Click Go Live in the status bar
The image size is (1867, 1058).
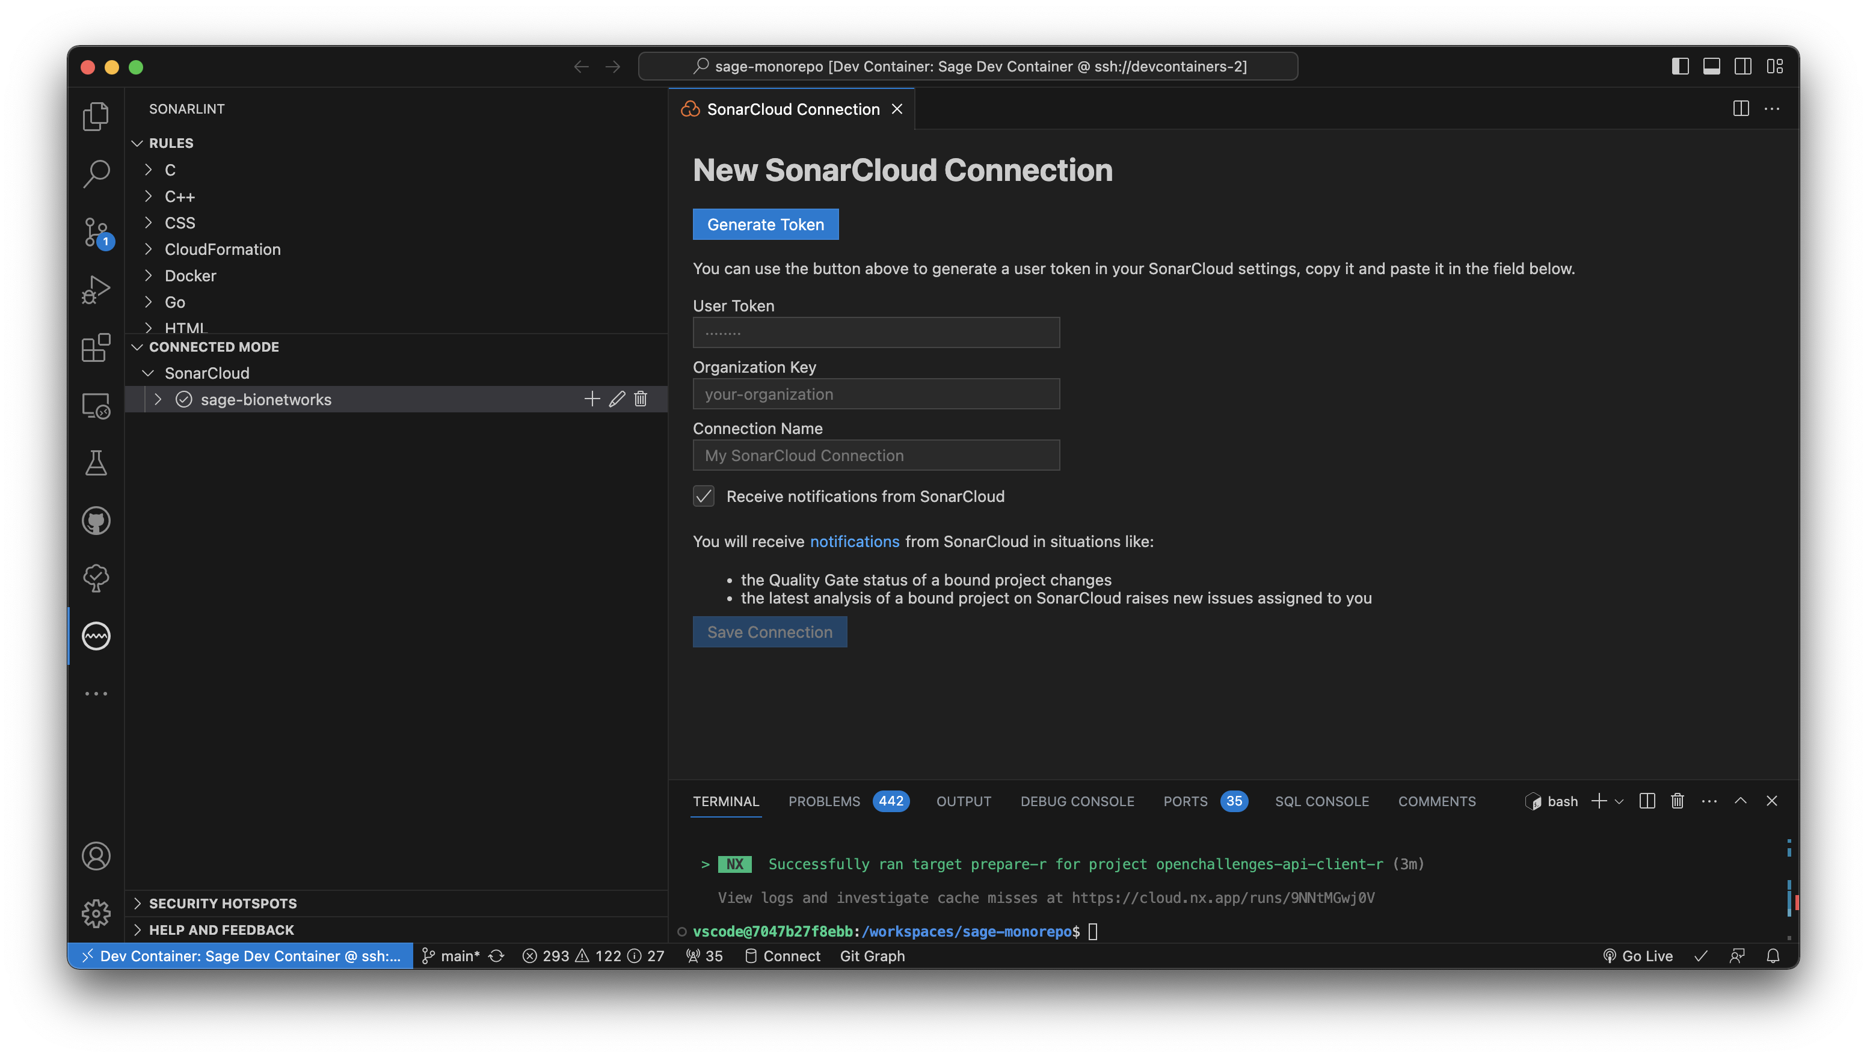(x=1638, y=956)
